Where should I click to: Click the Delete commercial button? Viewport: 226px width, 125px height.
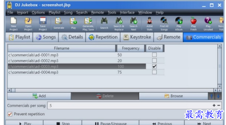(105, 96)
